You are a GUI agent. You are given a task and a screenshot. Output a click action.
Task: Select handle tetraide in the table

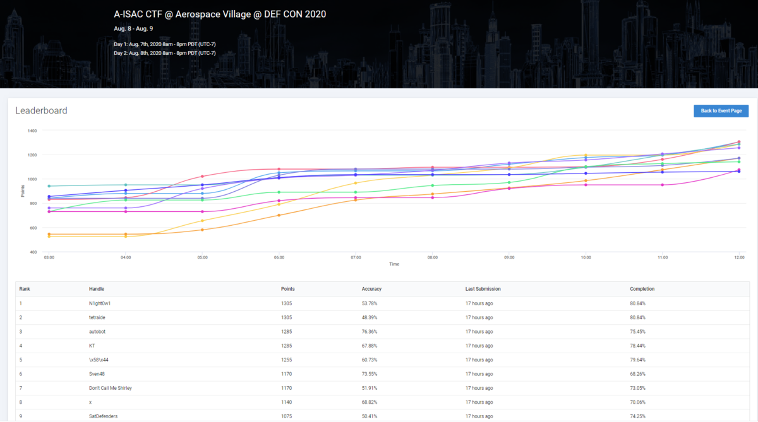click(99, 317)
